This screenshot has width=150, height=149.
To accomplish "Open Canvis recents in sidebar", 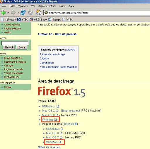I will pos(12,25).
